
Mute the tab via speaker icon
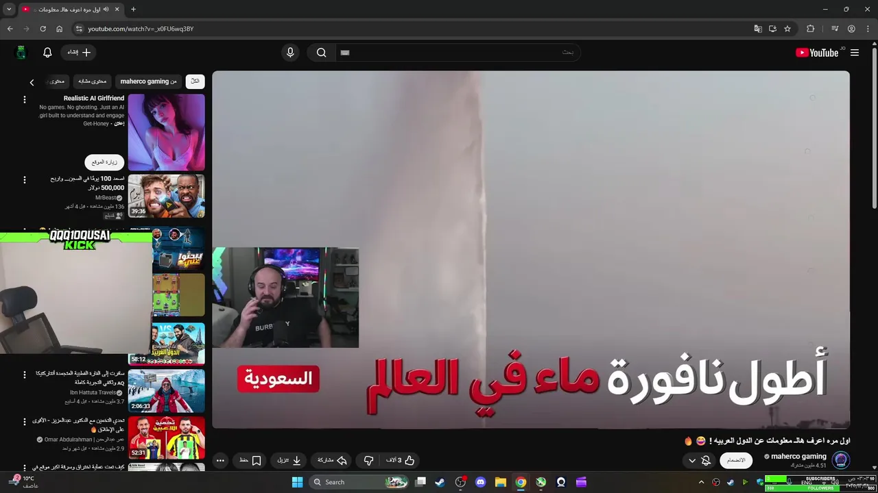click(x=106, y=10)
